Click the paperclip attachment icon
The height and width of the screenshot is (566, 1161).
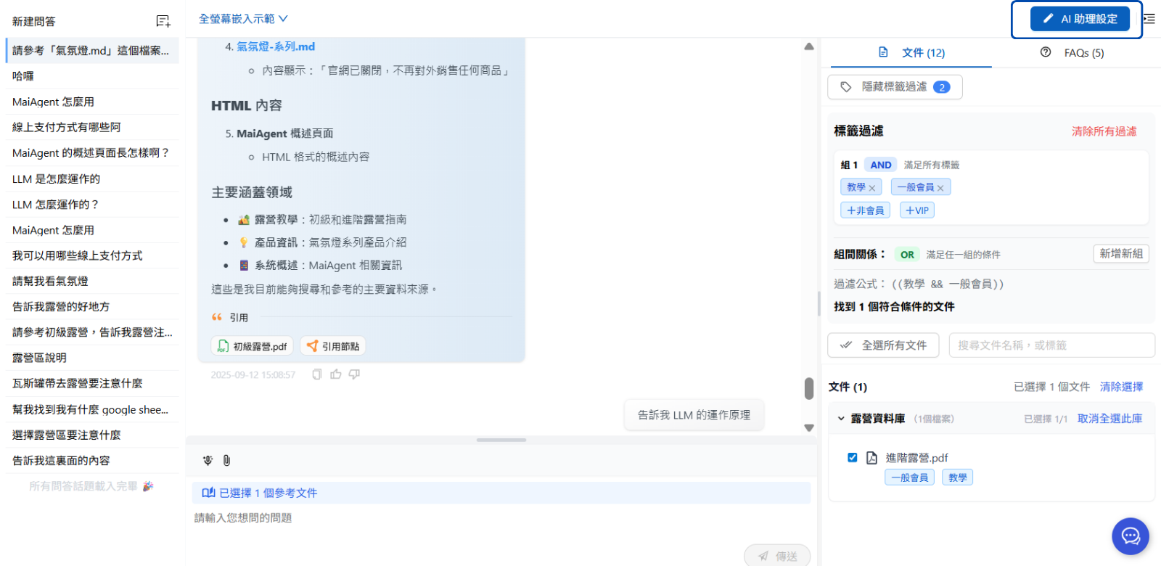226,460
